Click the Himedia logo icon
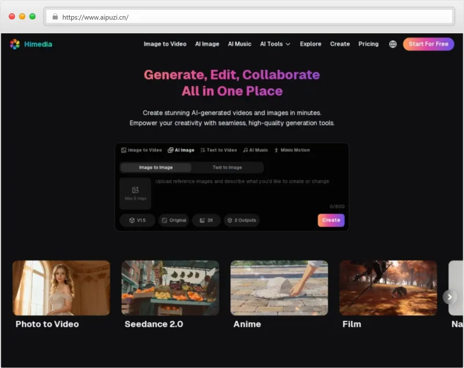 pos(14,44)
